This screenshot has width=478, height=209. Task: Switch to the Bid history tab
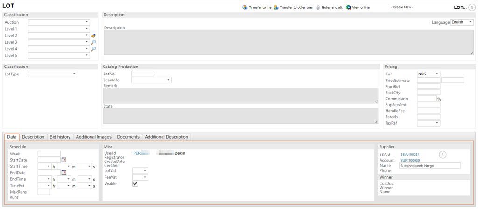[60, 137]
